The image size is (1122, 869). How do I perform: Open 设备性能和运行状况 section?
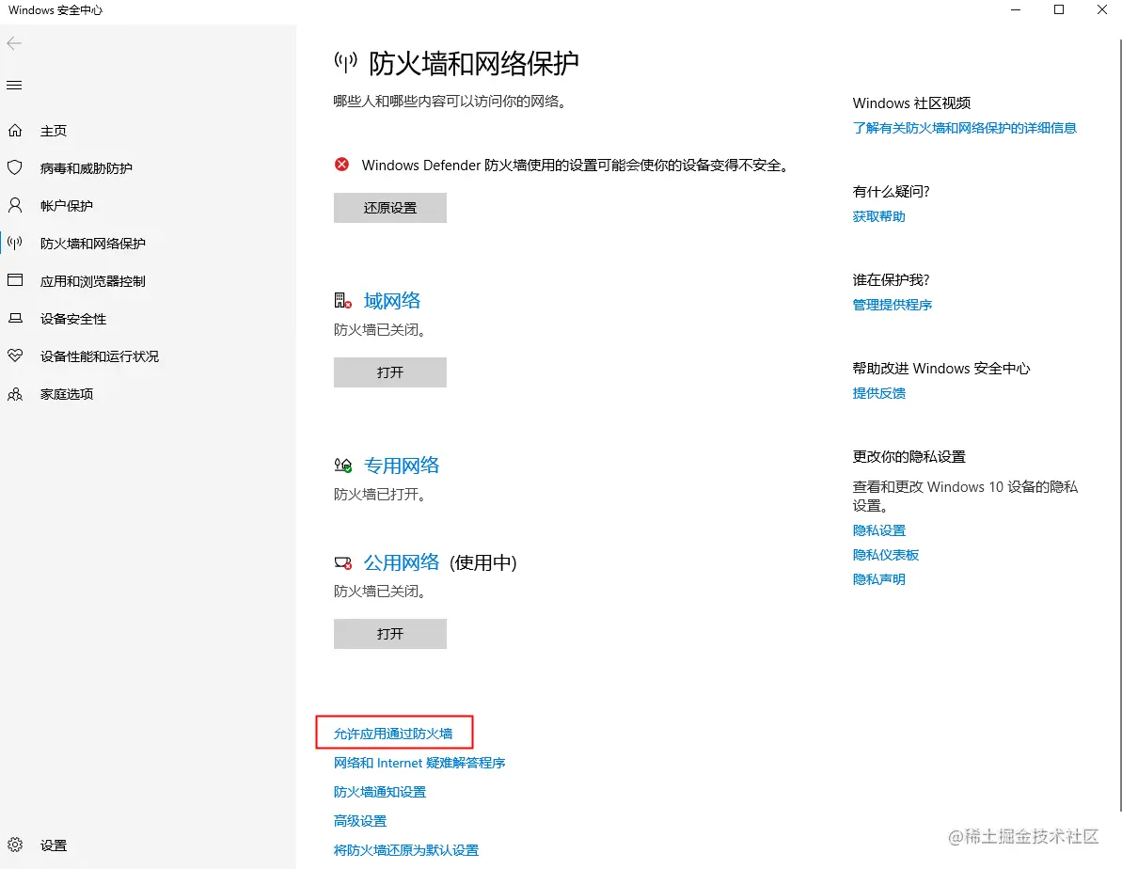click(100, 356)
